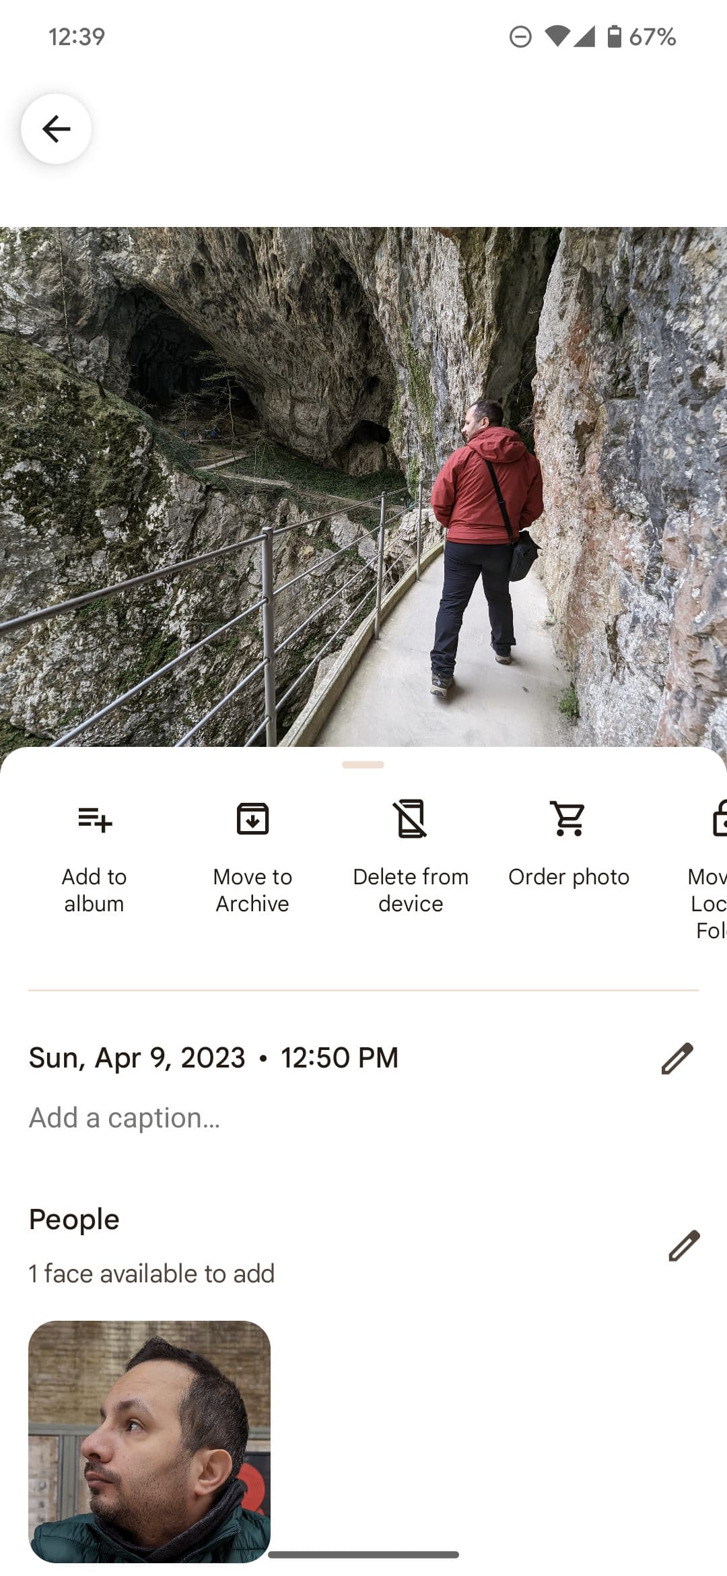Tap the date "Sun, Apr 9, 2023"

[x=137, y=1058]
